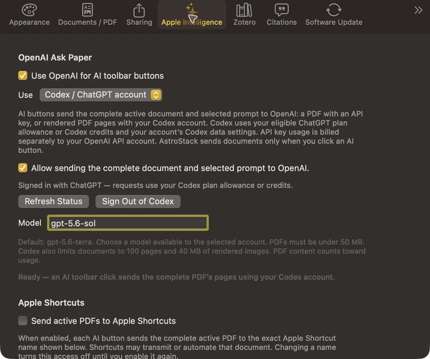The width and height of the screenshot is (430, 359).
Task: Open the Appearance palette icon
Action: 30,10
